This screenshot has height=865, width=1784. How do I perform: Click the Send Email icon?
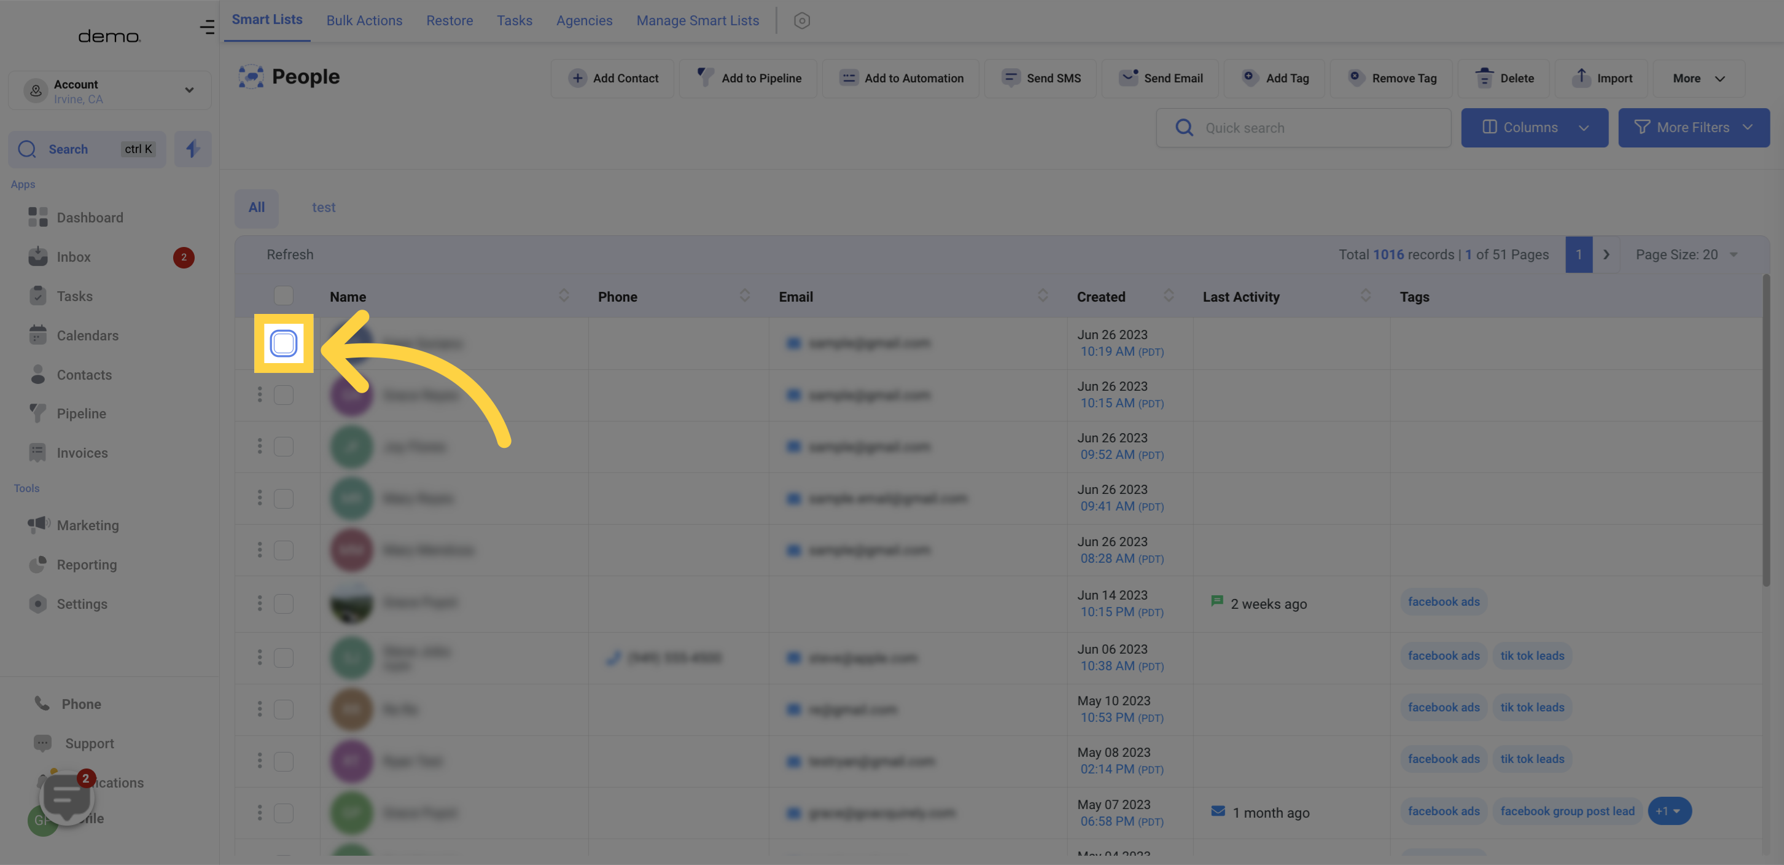(x=1129, y=77)
